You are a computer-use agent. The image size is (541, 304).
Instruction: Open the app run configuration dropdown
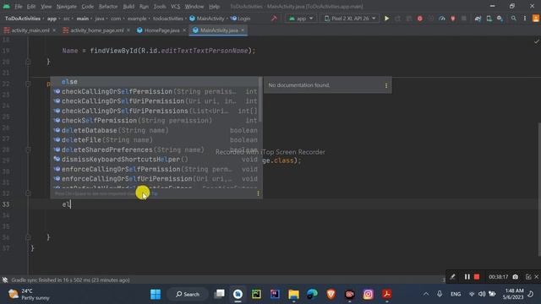point(301,19)
